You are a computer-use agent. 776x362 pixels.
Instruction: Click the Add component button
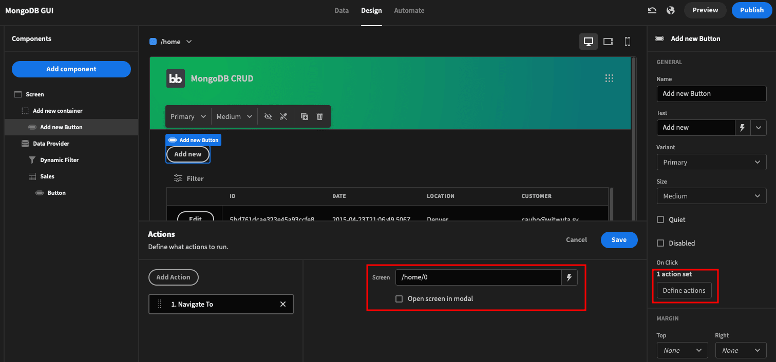tap(71, 69)
